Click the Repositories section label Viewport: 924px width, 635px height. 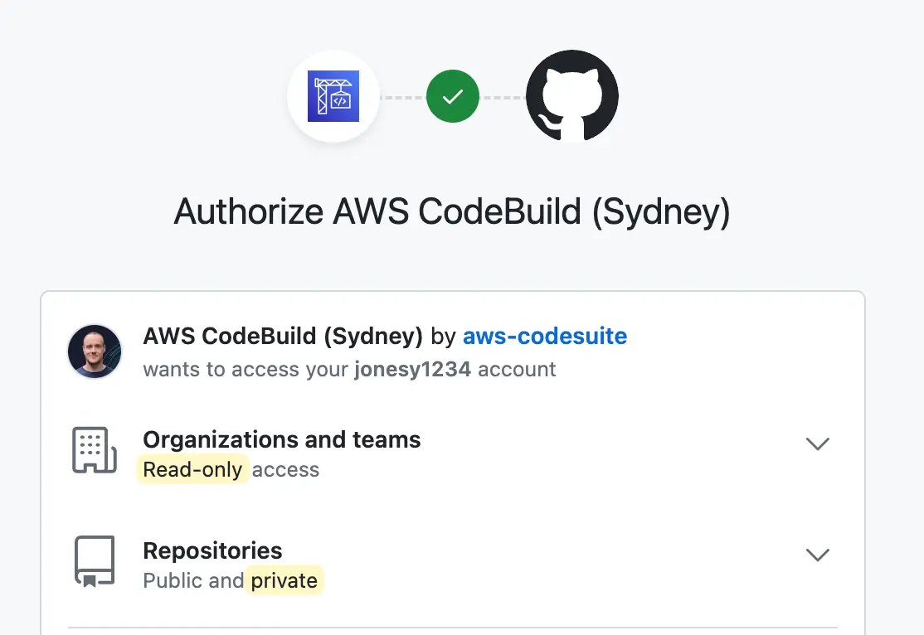click(x=212, y=550)
